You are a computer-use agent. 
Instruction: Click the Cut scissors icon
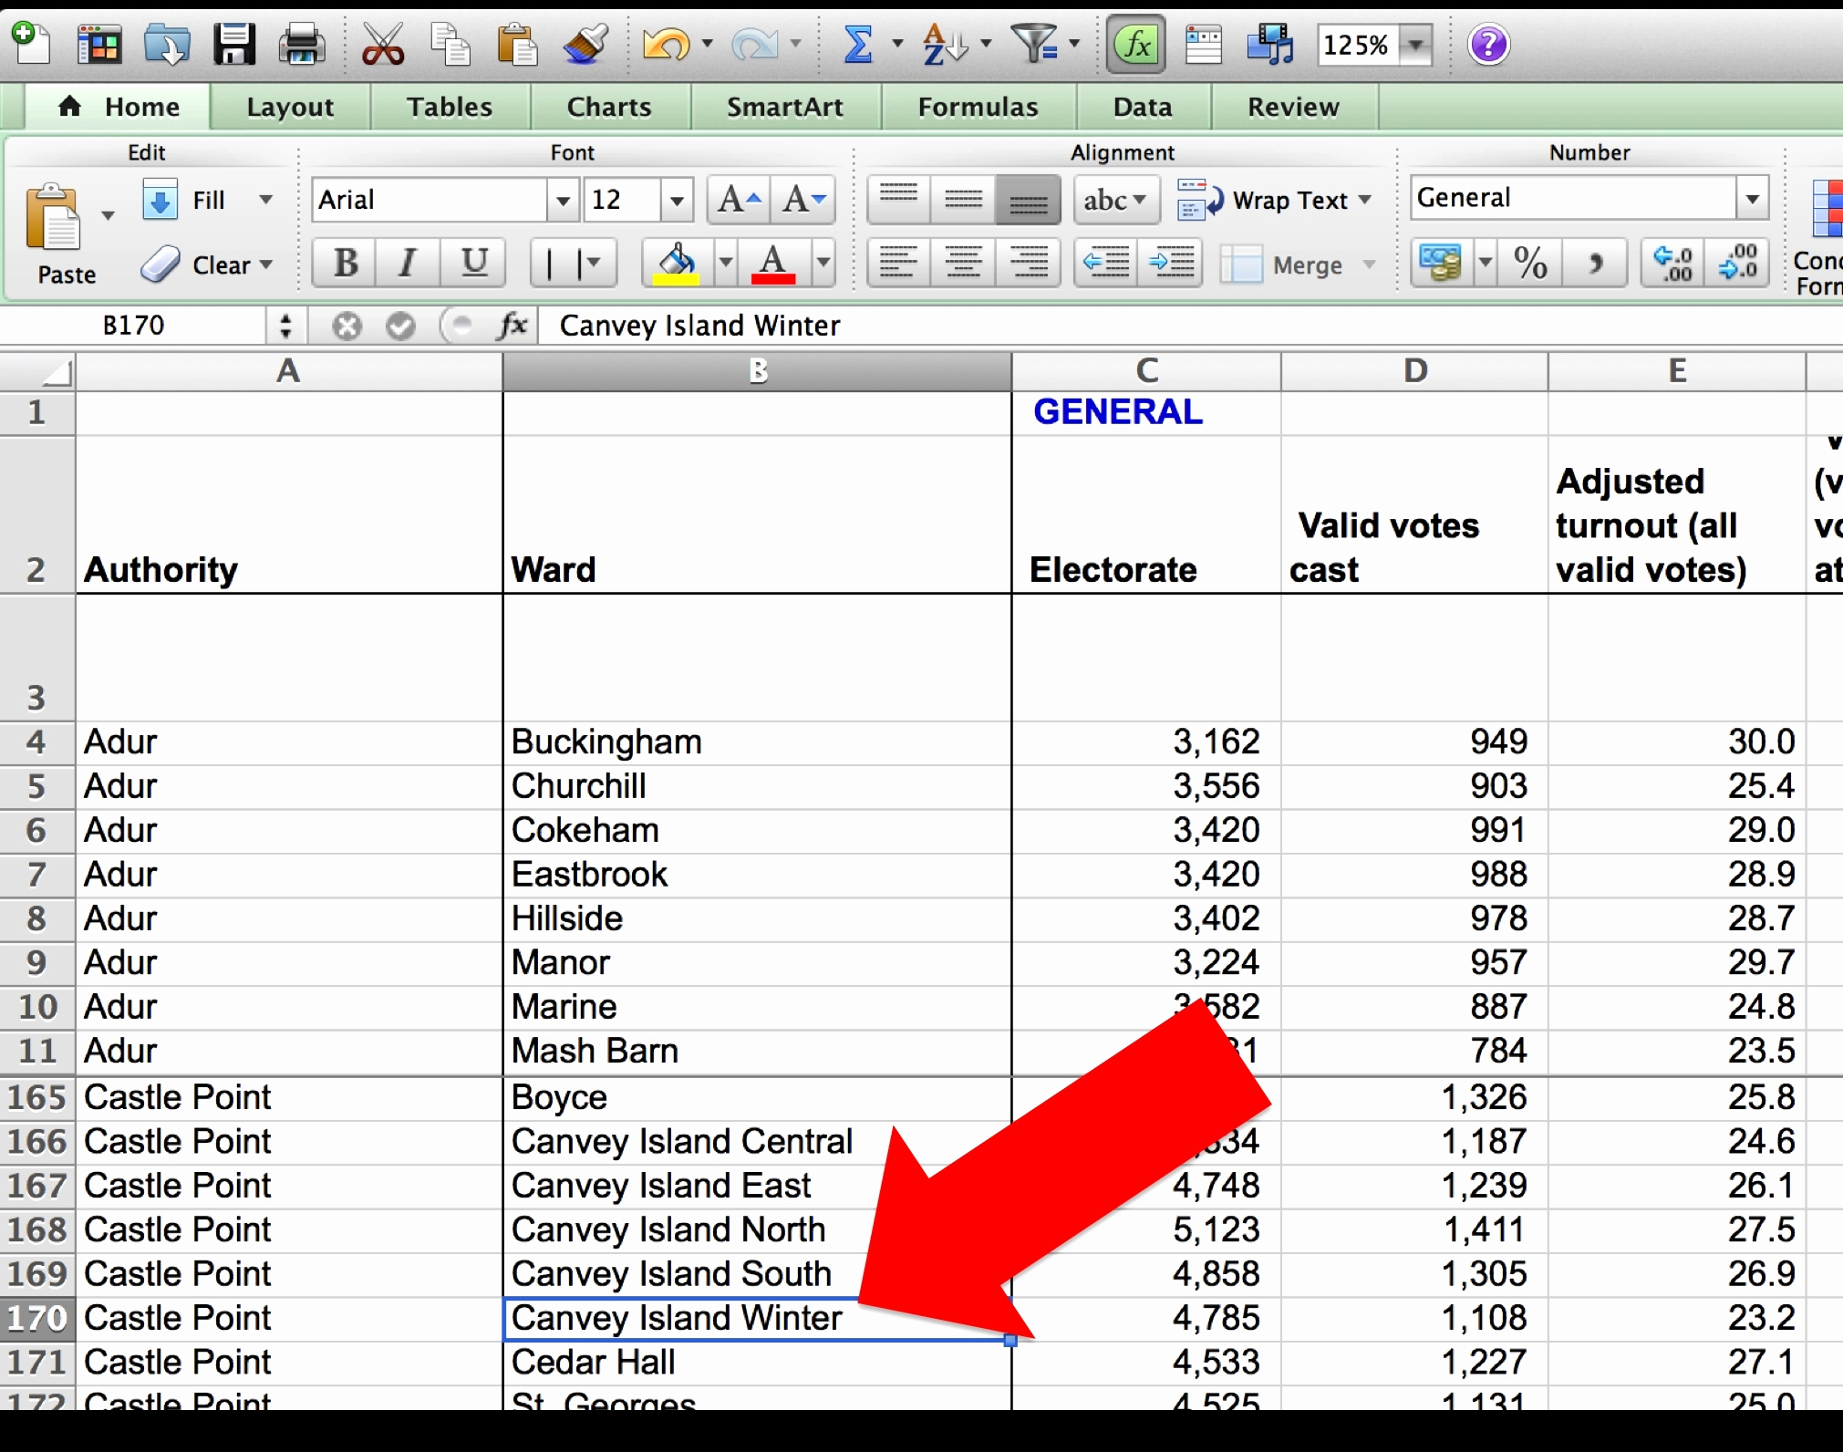[382, 44]
